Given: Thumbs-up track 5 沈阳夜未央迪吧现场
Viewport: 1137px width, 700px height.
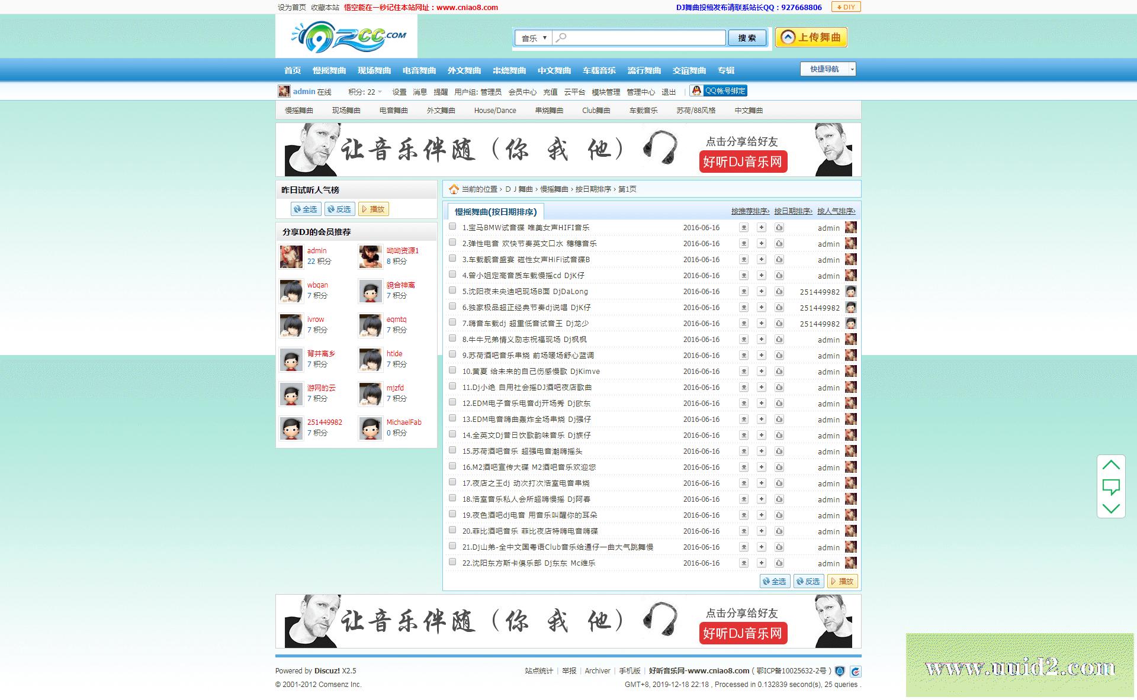Looking at the screenshot, I should [779, 292].
